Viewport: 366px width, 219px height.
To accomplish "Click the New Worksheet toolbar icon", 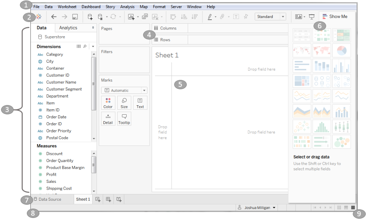I will tap(131, 16).
